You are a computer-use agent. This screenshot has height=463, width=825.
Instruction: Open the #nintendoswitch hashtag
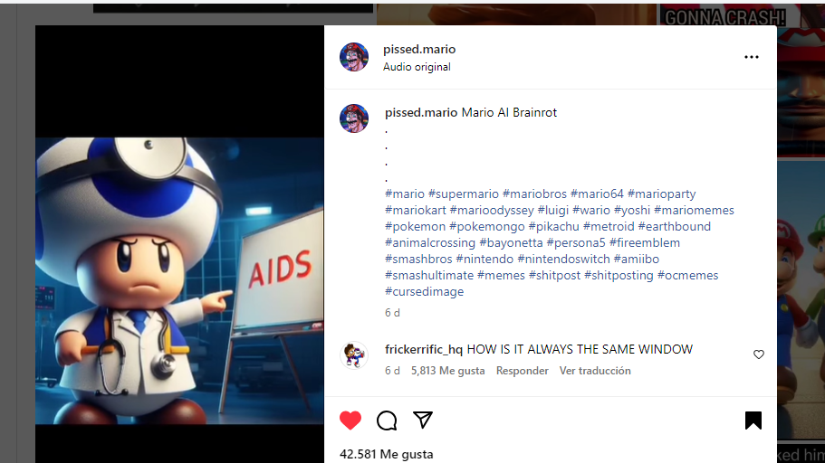tap(563, 260)
